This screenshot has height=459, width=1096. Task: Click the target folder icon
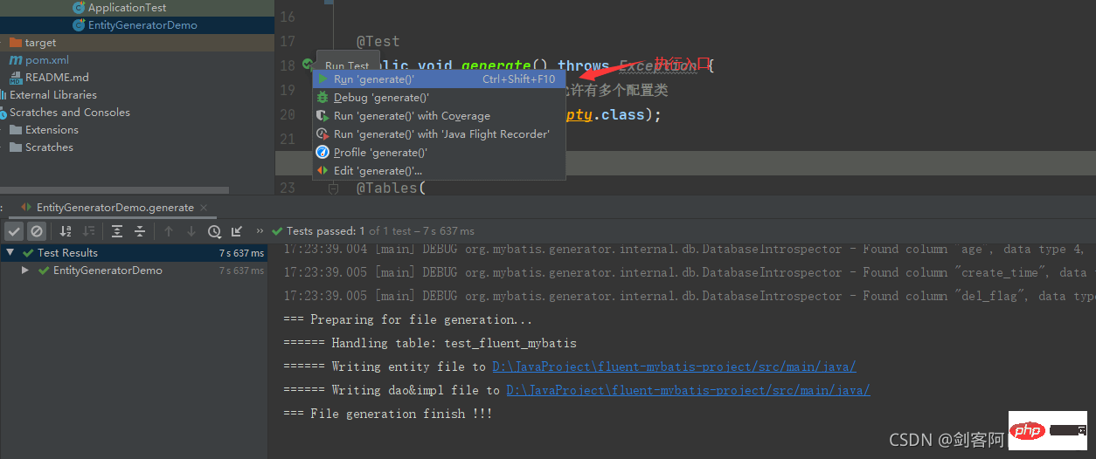[15, 43]
